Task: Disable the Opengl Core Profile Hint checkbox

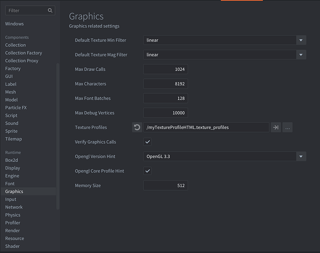Action: [x=147, y=171]
